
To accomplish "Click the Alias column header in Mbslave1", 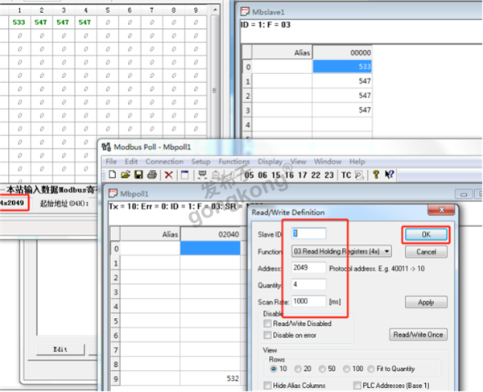I will (282, 52).
